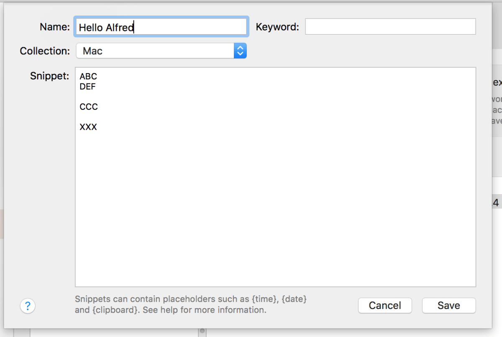Click into the Keyword text field
This screenshot has height=337, width=502.
click(x=390, y=27)
